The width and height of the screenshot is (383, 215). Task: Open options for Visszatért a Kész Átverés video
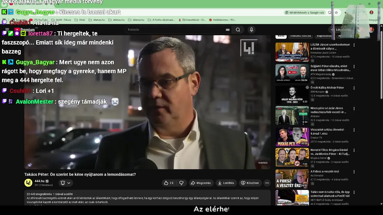(x=354, y=130)
